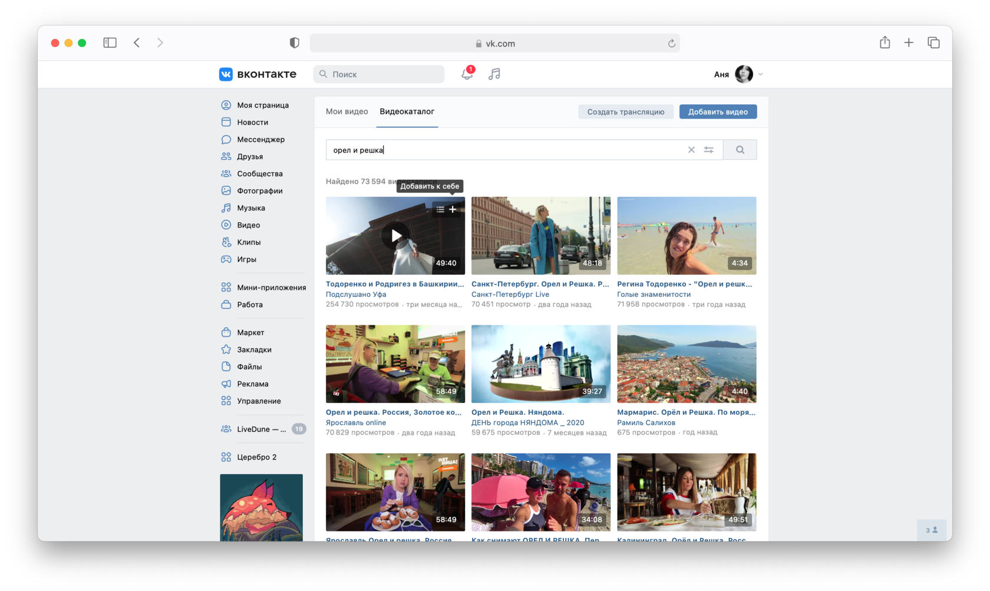Open add-to-playlist icon on first video

440,209
